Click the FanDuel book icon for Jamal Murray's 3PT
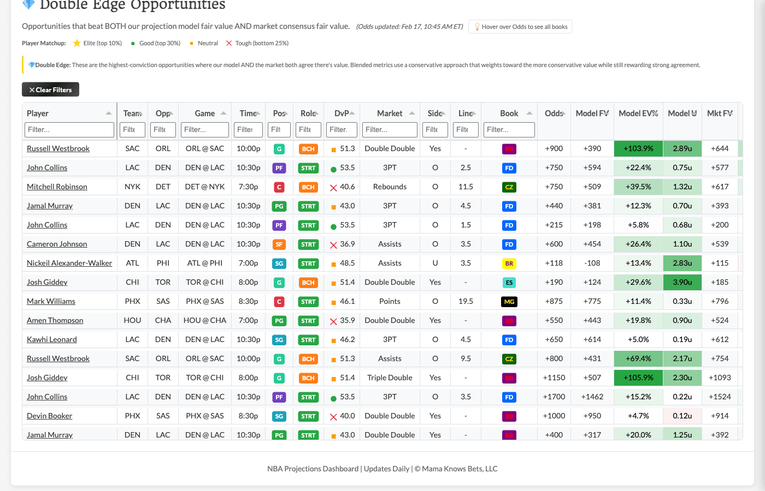The width and height of the screenshot is (765, 491). [x=509, y=206]
